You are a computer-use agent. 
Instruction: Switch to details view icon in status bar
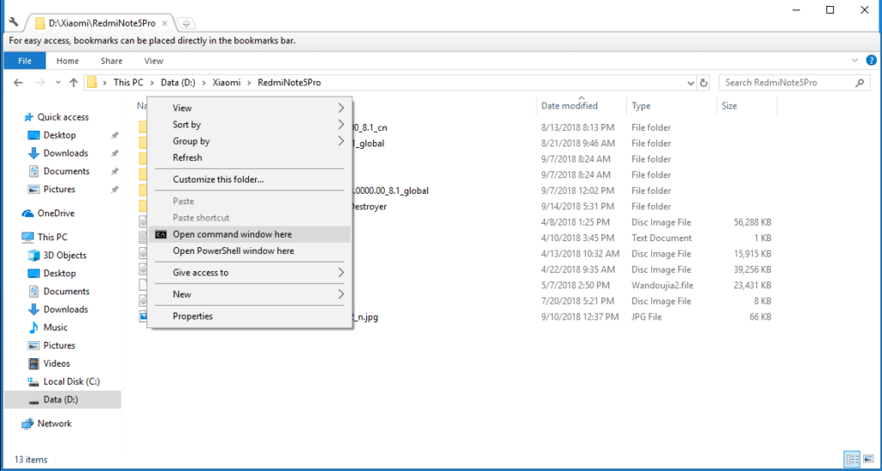(x=852, y=459)
